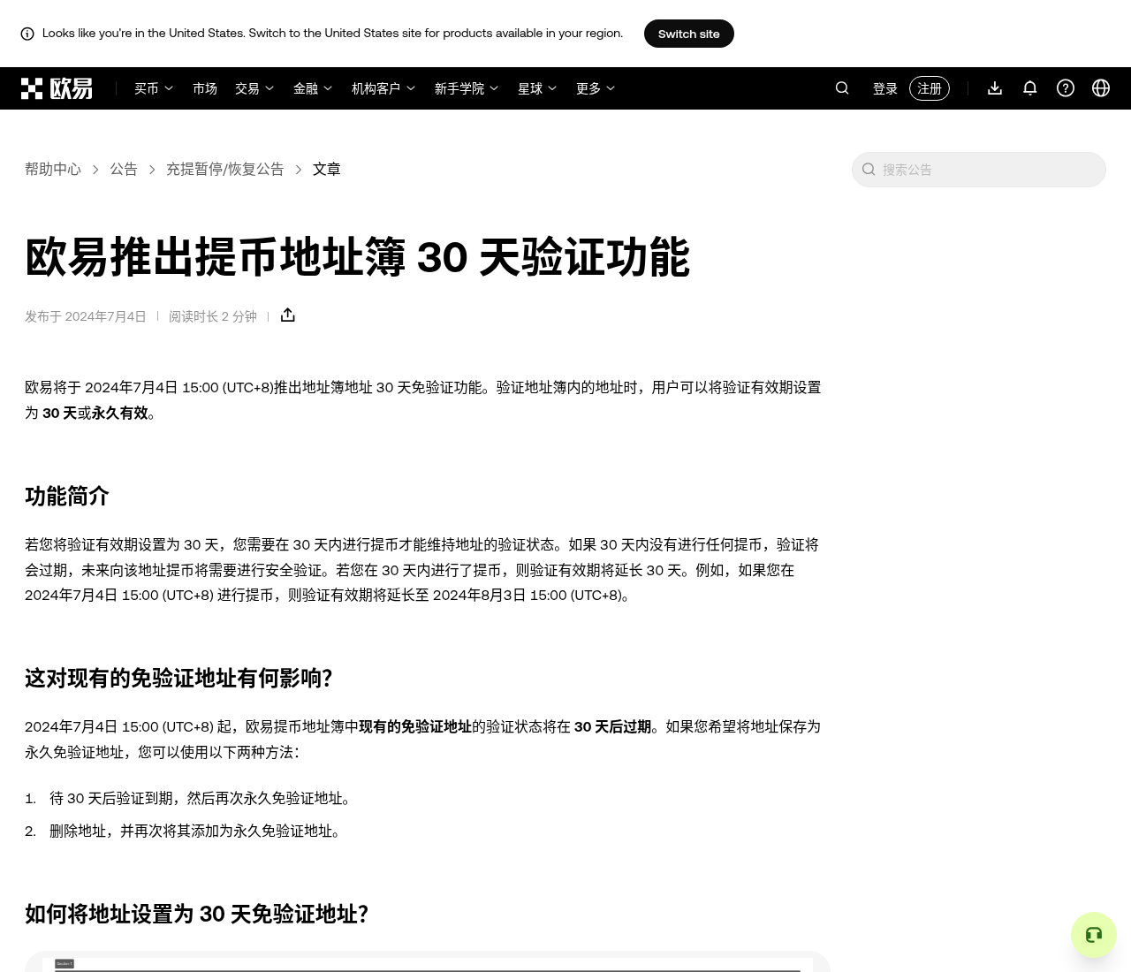This screenshot has height=972, width=1131.
Task: Expand the 交易 dropdown menu
Action: coord(254,88)
